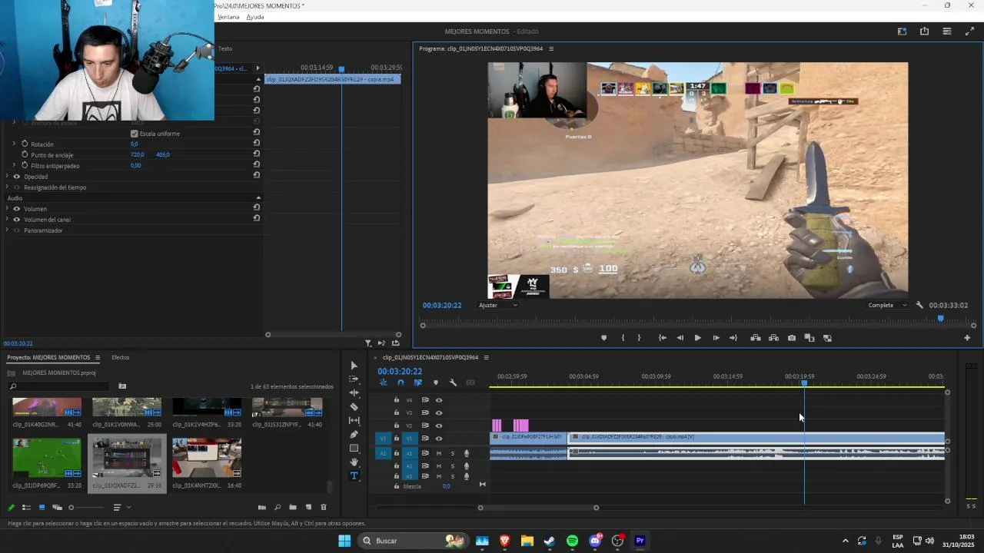This screenshot has width=984, height=553.
Task: Select the Rectangle tool
Action: pyautogui.click(x=354, y=449)
